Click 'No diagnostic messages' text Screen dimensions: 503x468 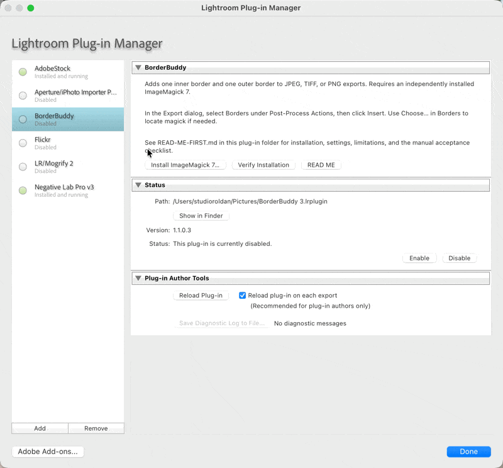tap(310, 323)
